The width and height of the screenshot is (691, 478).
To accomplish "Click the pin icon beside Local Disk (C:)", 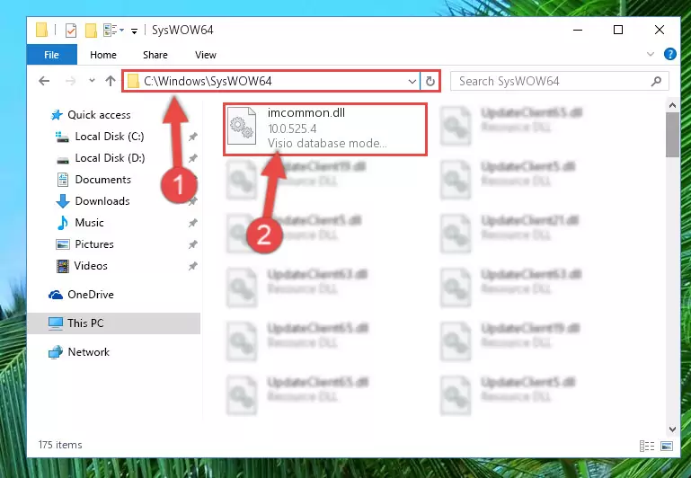I will 192,137.
